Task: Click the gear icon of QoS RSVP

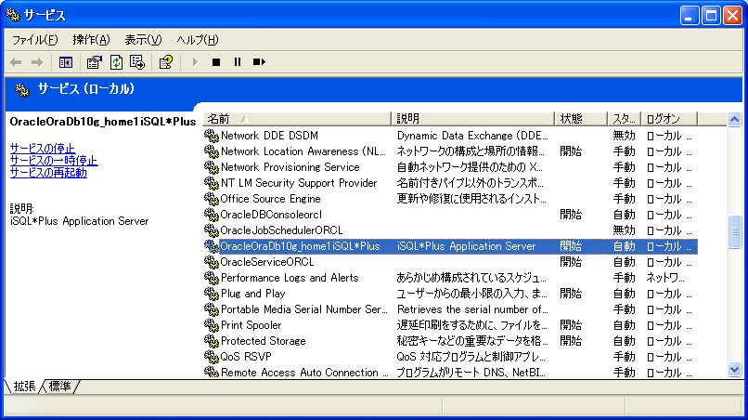Action: point(211,357)
